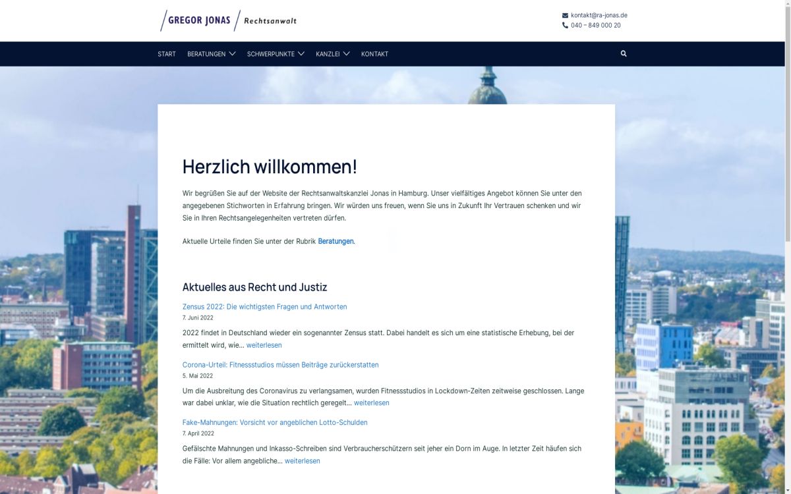Open the KONTAKT page from the menu
Image resolution: width=791 pixels, height=494 pixels.
pyautogui.click(x=374, y=53)
